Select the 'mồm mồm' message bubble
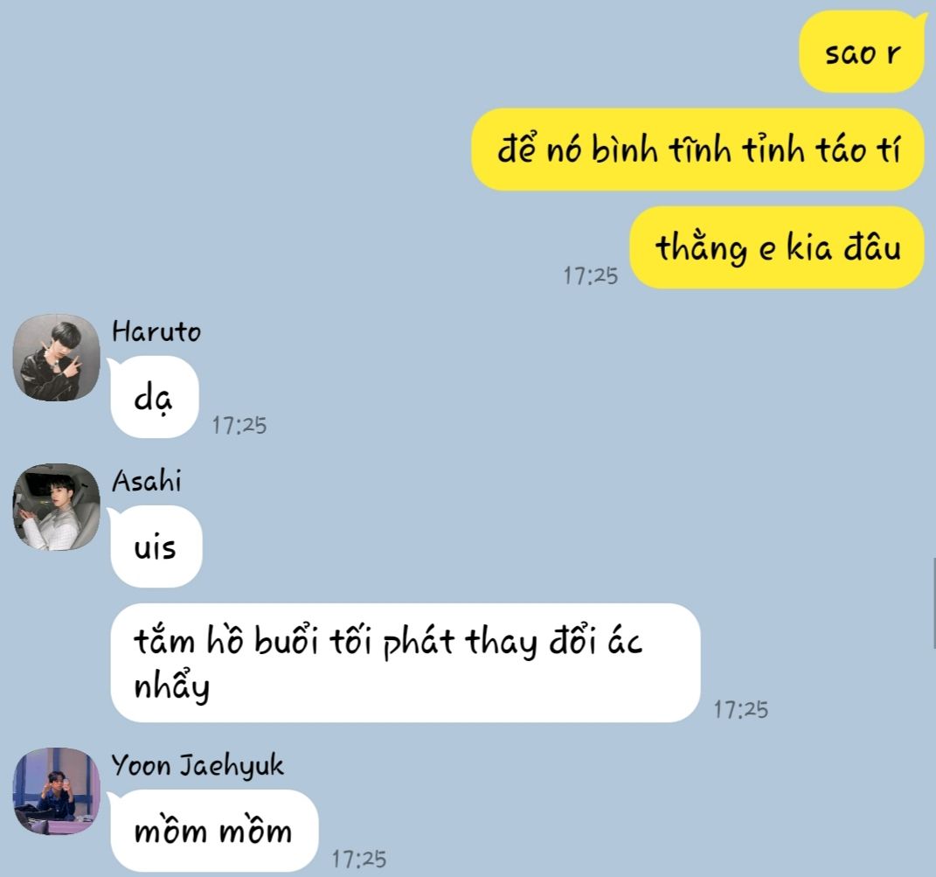 [213, 831]
